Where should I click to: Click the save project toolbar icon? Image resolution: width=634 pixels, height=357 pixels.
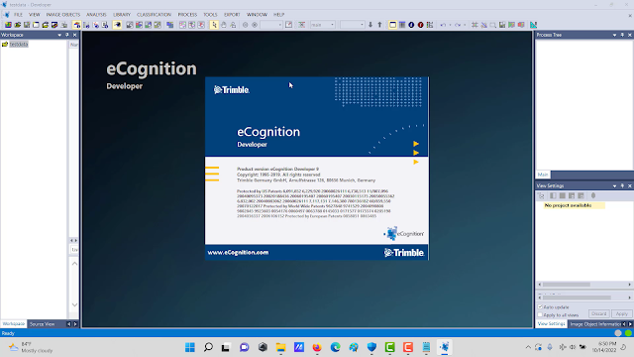tap(27, 25)
